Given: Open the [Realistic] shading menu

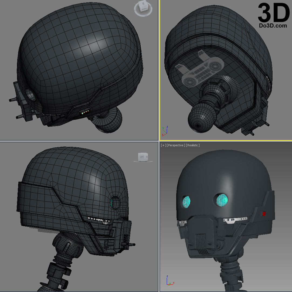Looking at the screenshot, I should 193,145.
